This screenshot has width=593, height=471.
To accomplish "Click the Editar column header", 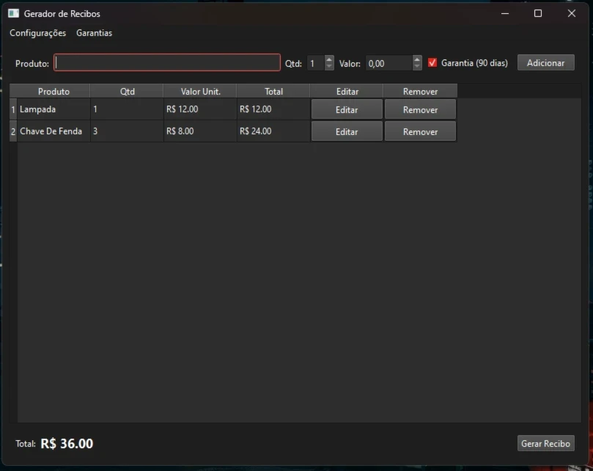I will (347, 91).
